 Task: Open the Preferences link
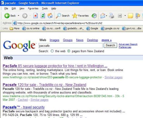pos(125,47)
